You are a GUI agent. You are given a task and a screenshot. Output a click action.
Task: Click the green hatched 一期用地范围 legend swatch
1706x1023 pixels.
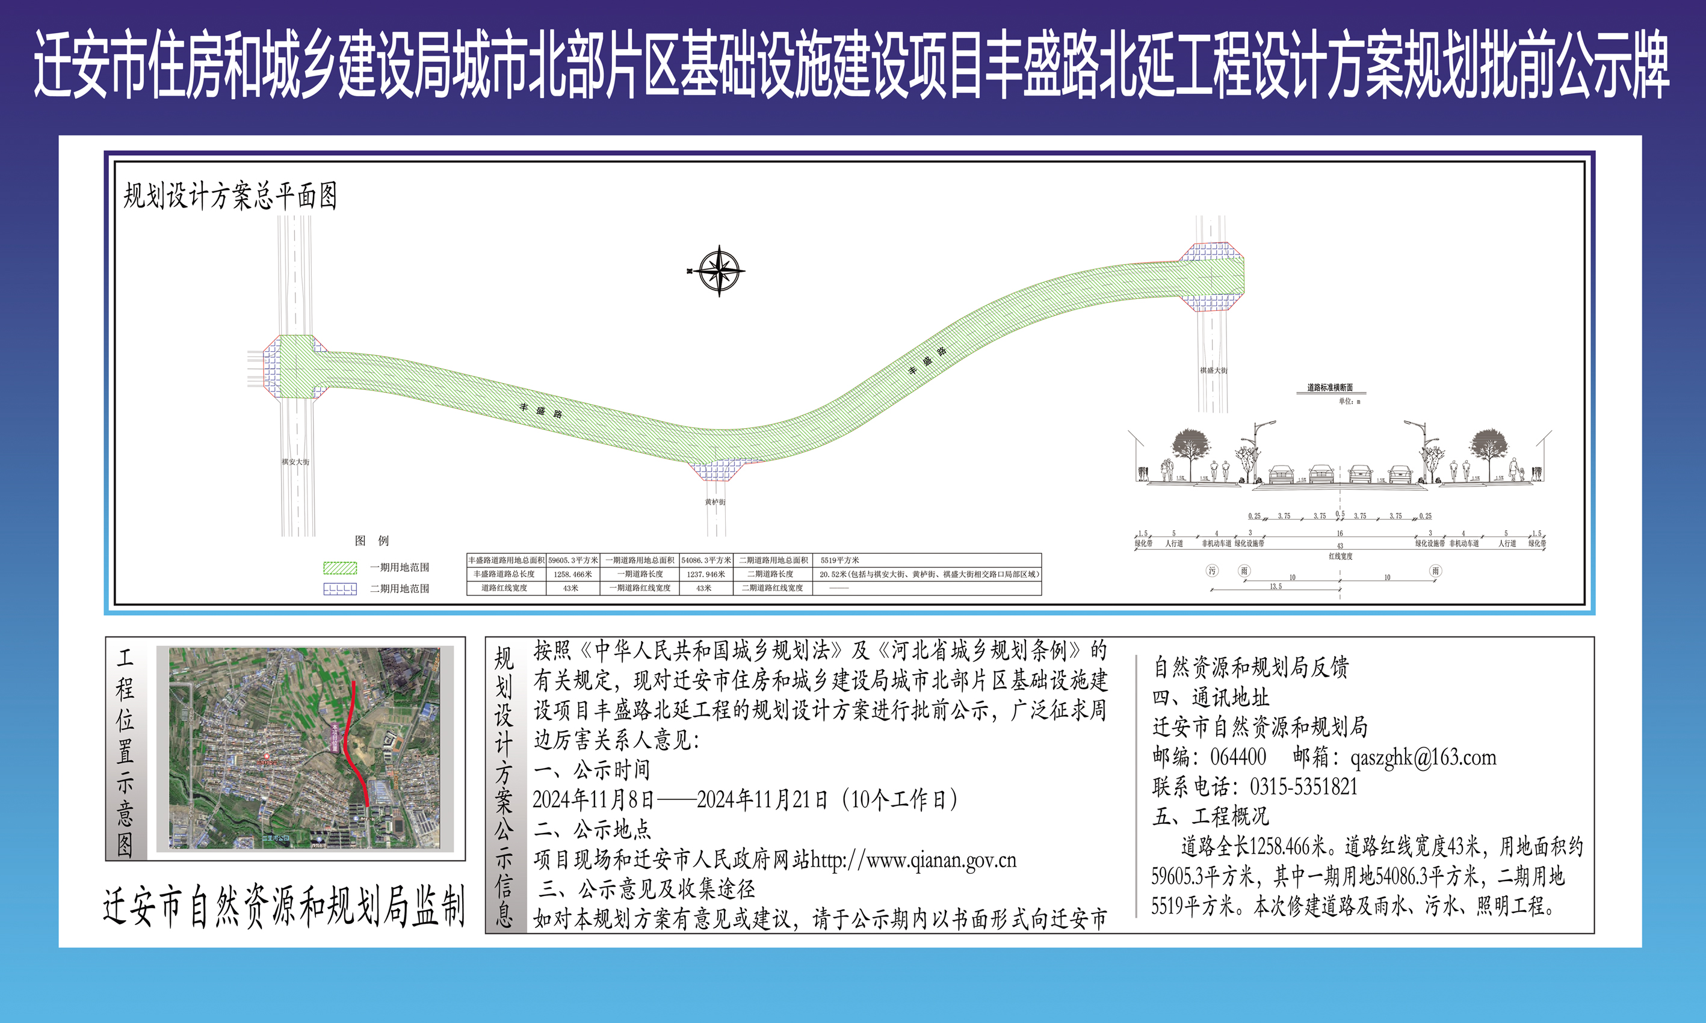340,568
